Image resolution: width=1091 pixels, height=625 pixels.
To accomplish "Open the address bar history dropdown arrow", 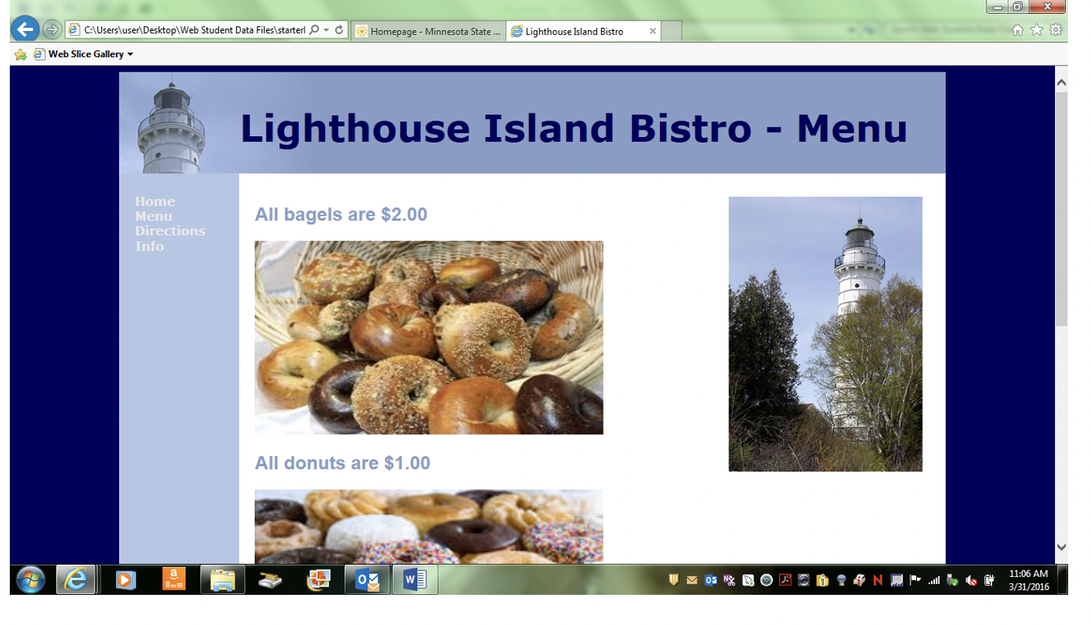I will pos(326,30).
